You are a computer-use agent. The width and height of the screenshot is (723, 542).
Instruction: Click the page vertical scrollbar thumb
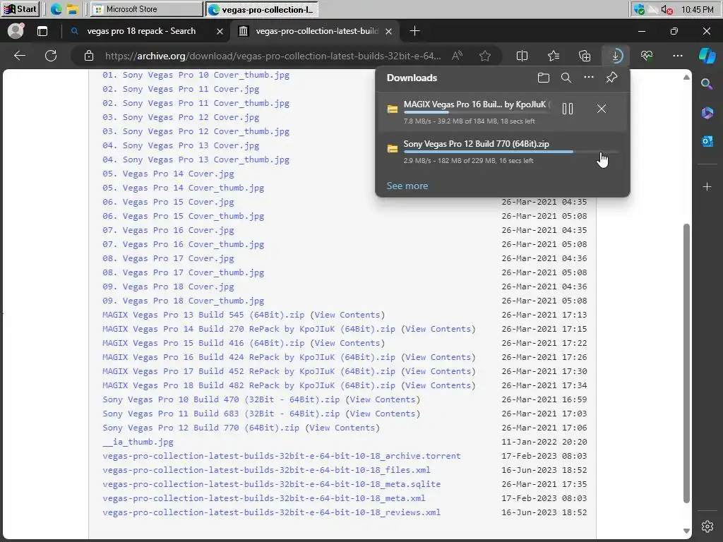686,363
